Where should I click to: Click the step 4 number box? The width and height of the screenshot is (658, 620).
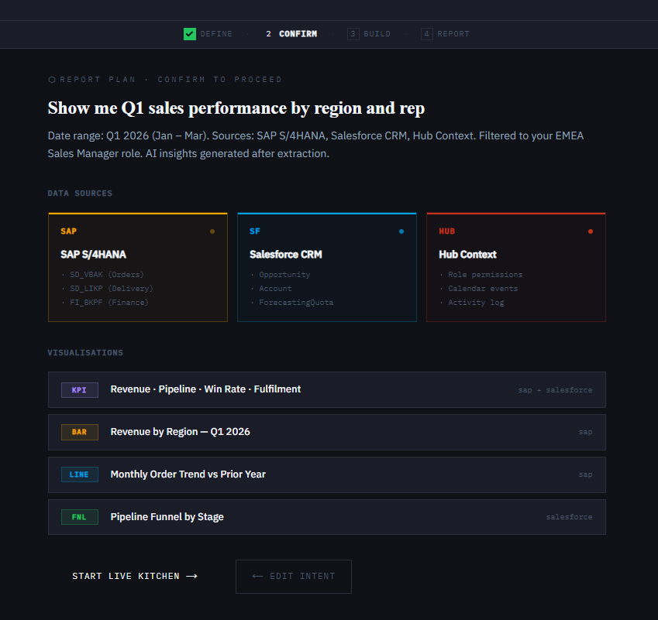[x=427, y=34]
